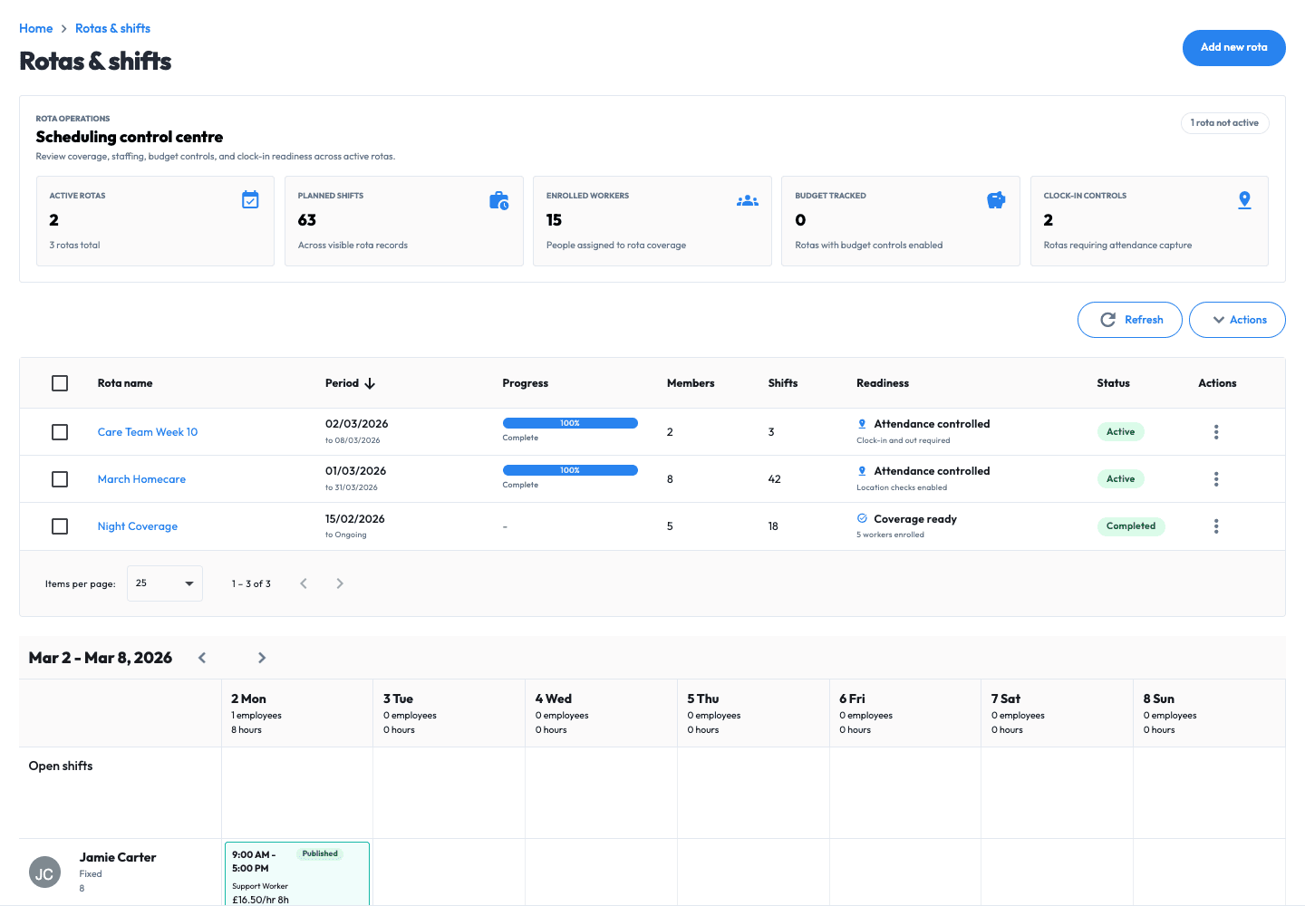Click the '1 rota not active' badge
This screenshot has width=1305, height=906.
[1224, 123]
